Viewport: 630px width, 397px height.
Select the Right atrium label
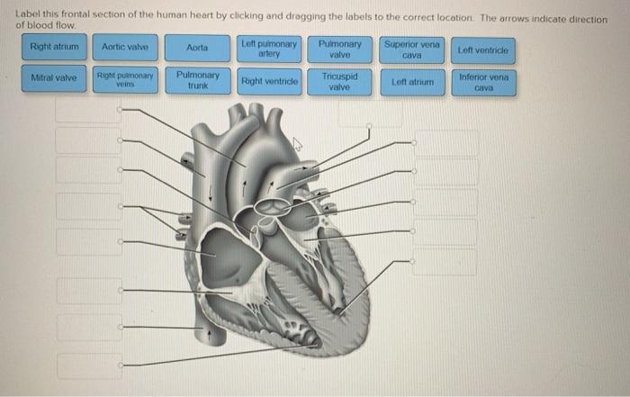click(x=54, y=47)
